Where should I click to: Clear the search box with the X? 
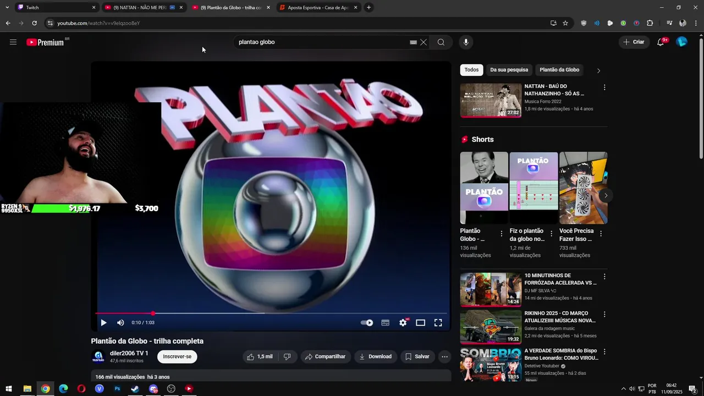point(424,42)
